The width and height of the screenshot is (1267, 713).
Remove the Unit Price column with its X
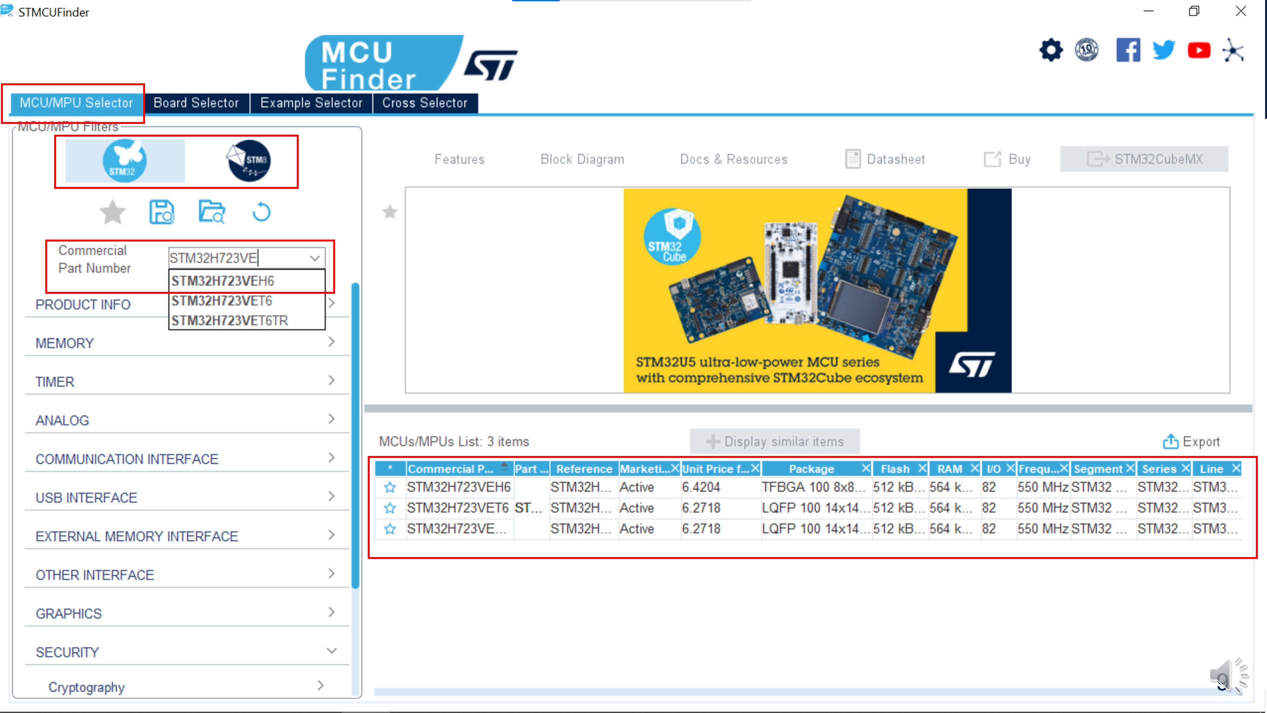click(x=755, y=468)
